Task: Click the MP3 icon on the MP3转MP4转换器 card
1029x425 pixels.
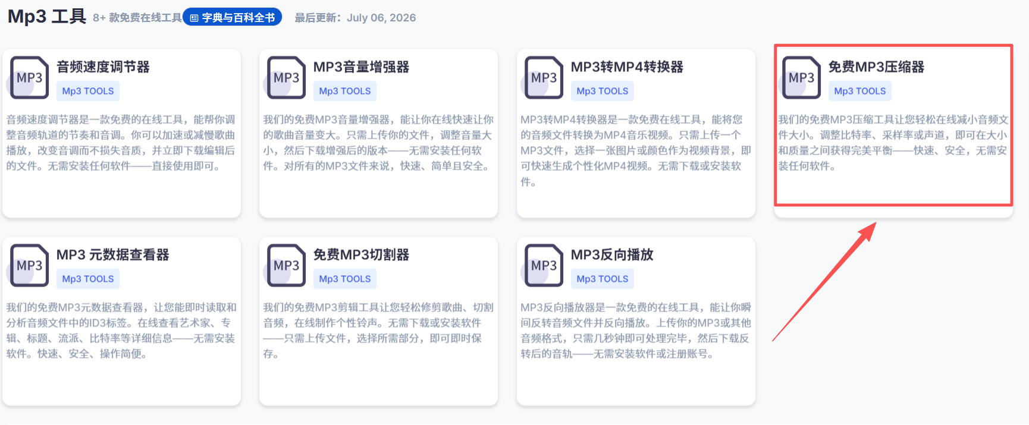Action: point(542,77)
